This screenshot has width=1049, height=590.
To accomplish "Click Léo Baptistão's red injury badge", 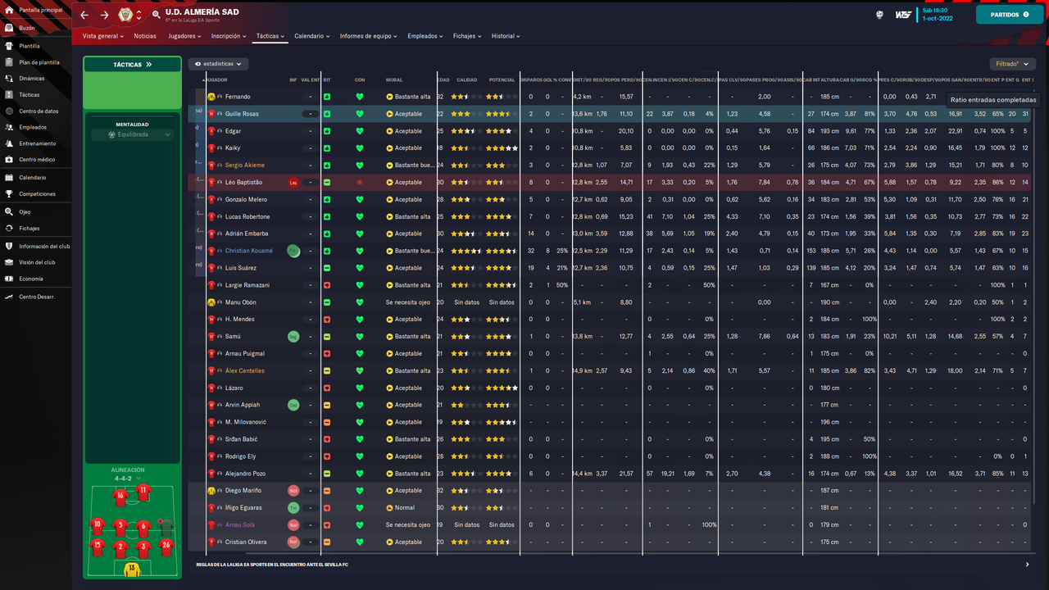I will click(x=293, y=183).
